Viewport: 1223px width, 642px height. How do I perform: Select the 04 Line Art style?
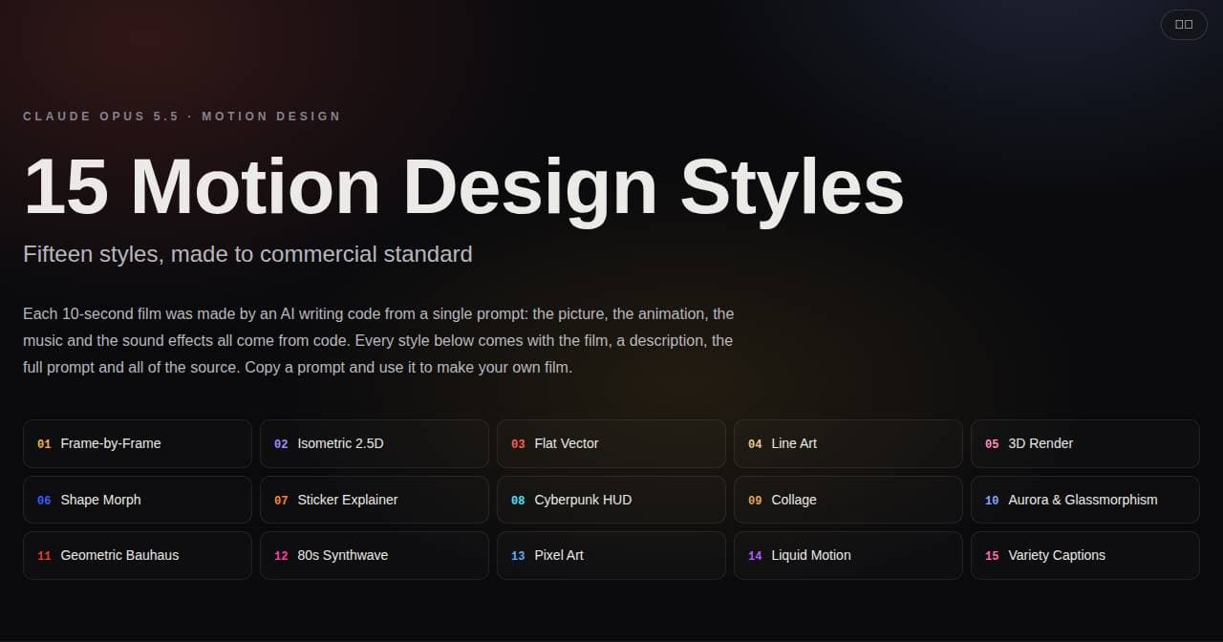(x=848, y=443)
